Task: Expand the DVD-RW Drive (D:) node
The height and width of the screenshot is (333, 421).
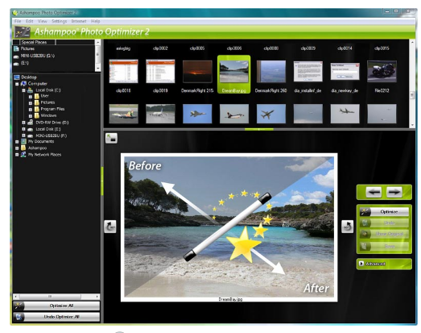Action: tap(23, 123)
